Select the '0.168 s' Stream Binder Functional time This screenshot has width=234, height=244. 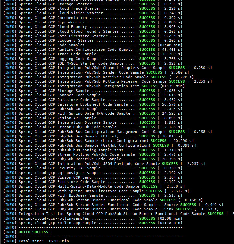pyautogui.click(x=192, y=200)
